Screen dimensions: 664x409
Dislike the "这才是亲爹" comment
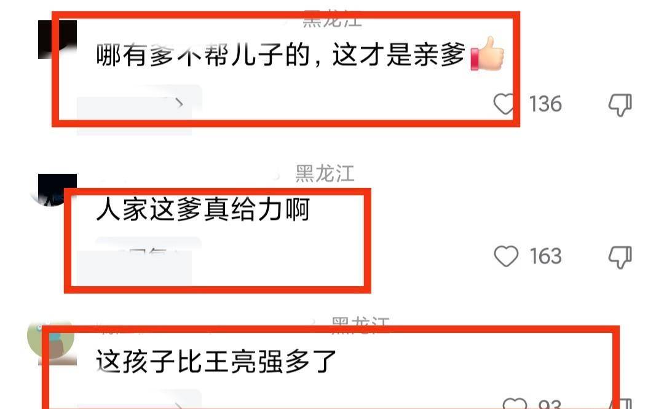click(x=620, y=104)
